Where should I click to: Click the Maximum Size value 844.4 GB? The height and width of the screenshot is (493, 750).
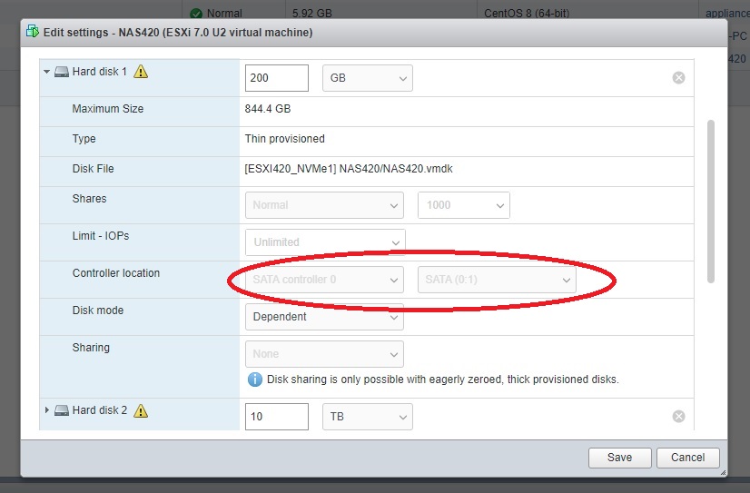click(x=267, y=109)
